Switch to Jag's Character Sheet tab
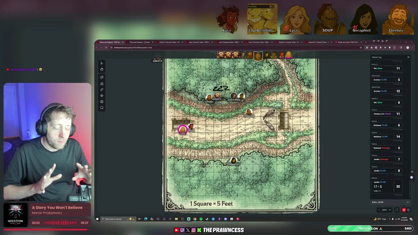418x235 pixels. tap(199, 42)
